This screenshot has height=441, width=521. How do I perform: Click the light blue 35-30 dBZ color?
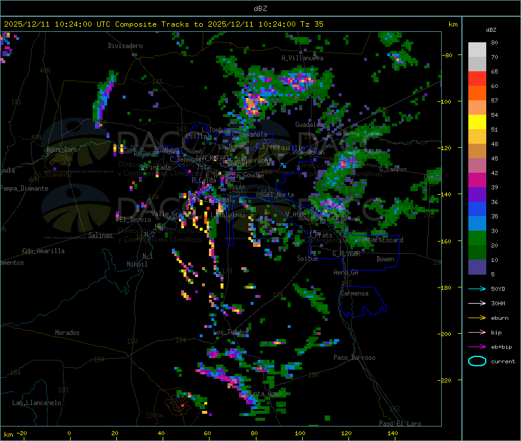[477, 224]
